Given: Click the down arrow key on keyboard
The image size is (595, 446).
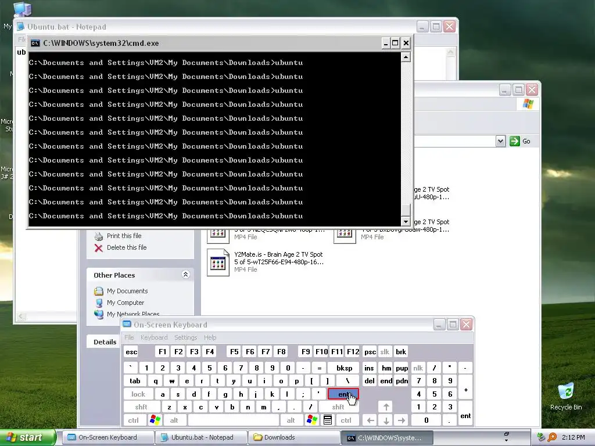Looking at the screenshot, I should [386, 420].
